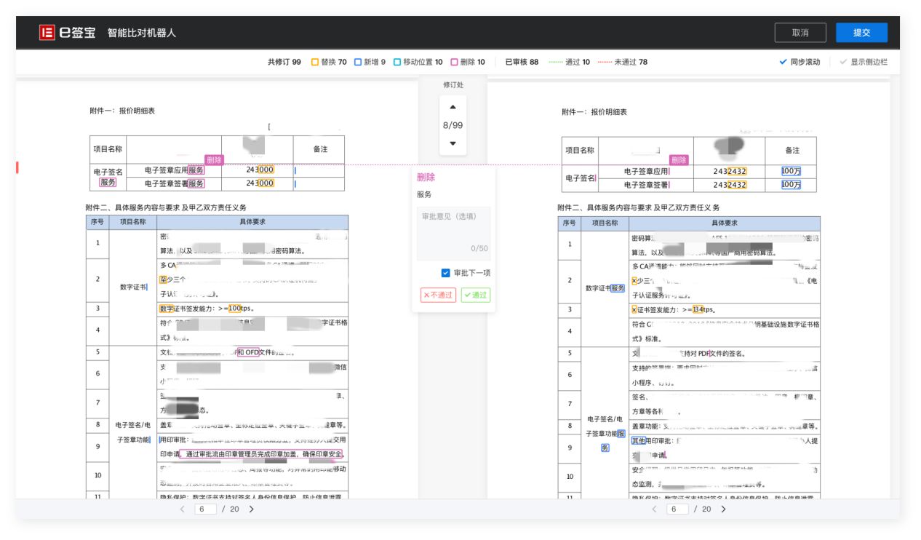Click 智能比对机器人 title
The height and width of the screenshot is (540, 921).
point(142,33)
